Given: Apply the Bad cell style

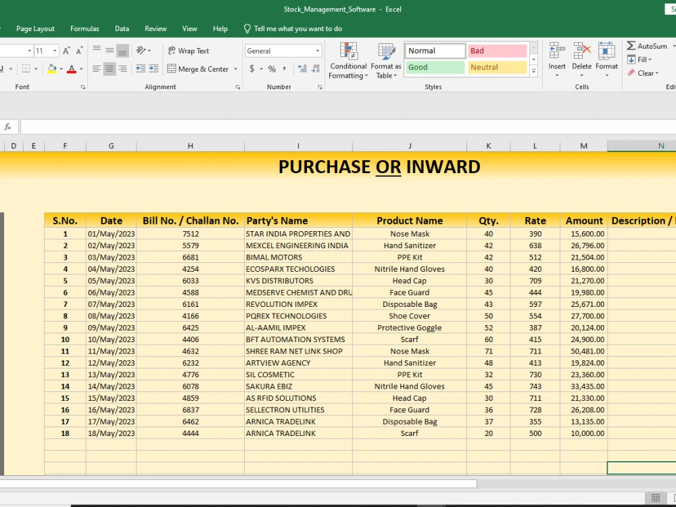Looking at the screenshot, I should [x=497, y=51].
